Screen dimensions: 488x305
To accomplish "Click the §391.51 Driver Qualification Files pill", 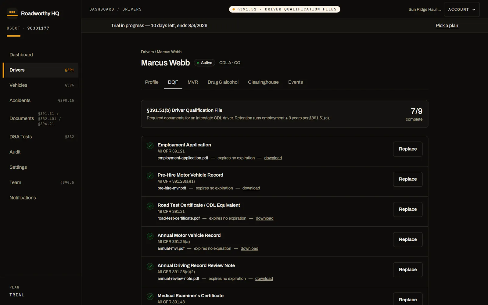I will pos(285,9).
